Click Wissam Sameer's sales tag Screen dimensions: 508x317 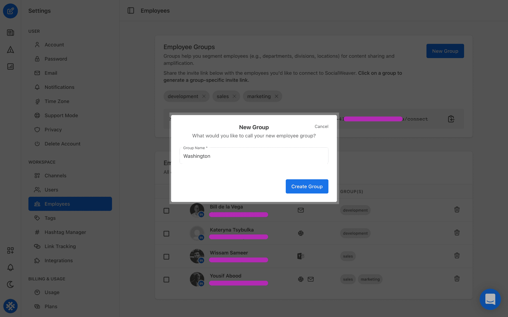coord(348,256)
